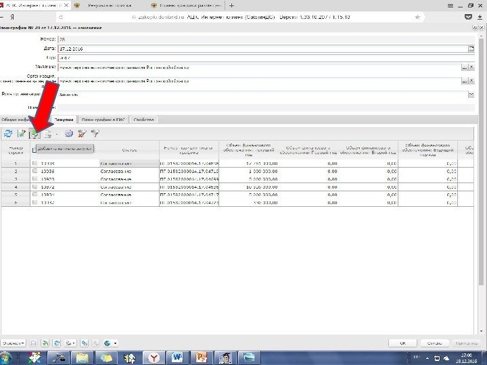The height and width of the screenshot is (365, 487).
Task: Open a new browser tab with plus
Action: coord(232,5)
